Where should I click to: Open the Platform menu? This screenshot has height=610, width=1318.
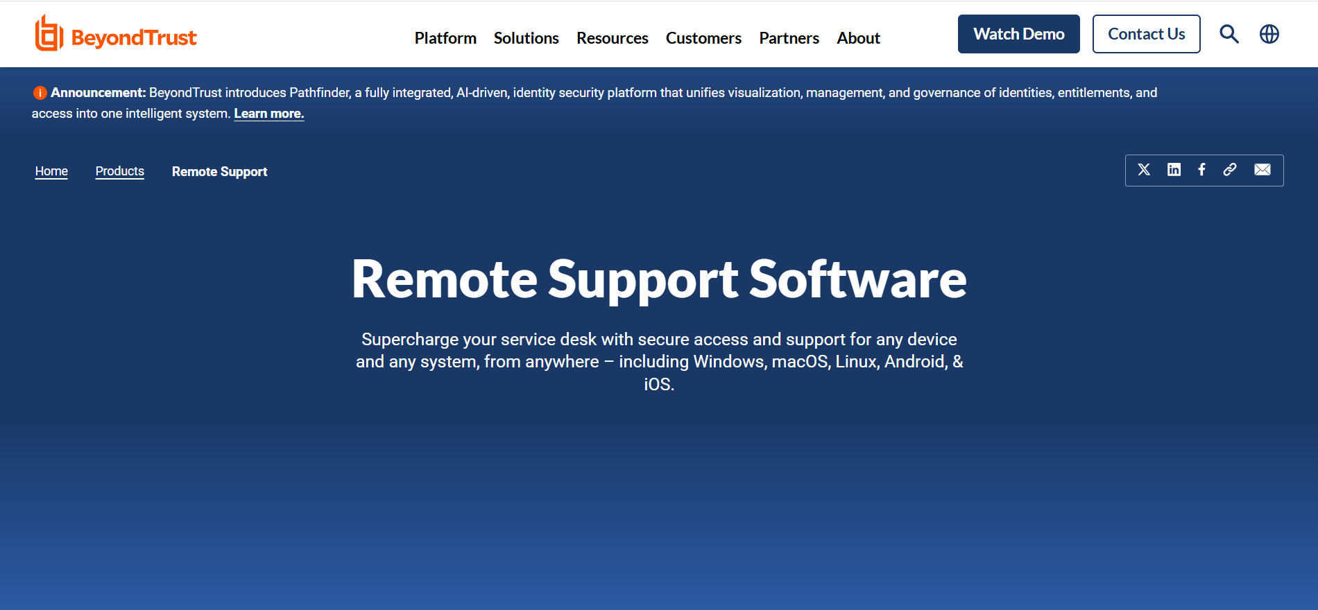(x=445, y=38)
